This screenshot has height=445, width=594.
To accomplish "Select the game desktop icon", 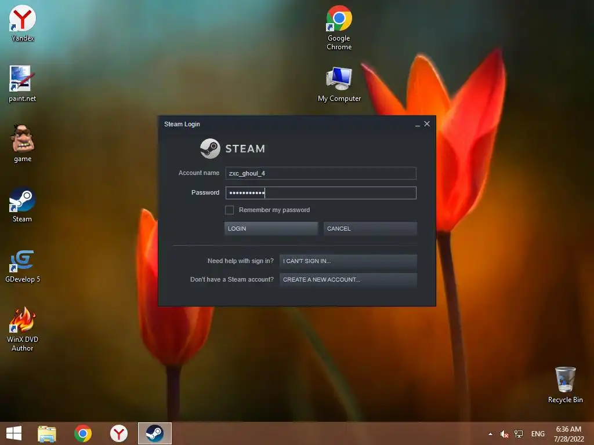I will click(x=23, y=144).
